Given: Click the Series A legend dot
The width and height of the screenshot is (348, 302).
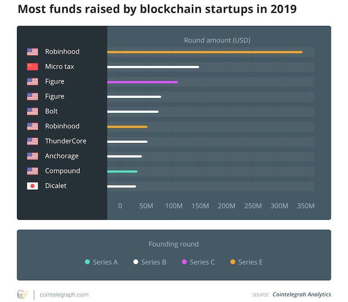Looking at the screenshot, I should (x=87, y=262).
